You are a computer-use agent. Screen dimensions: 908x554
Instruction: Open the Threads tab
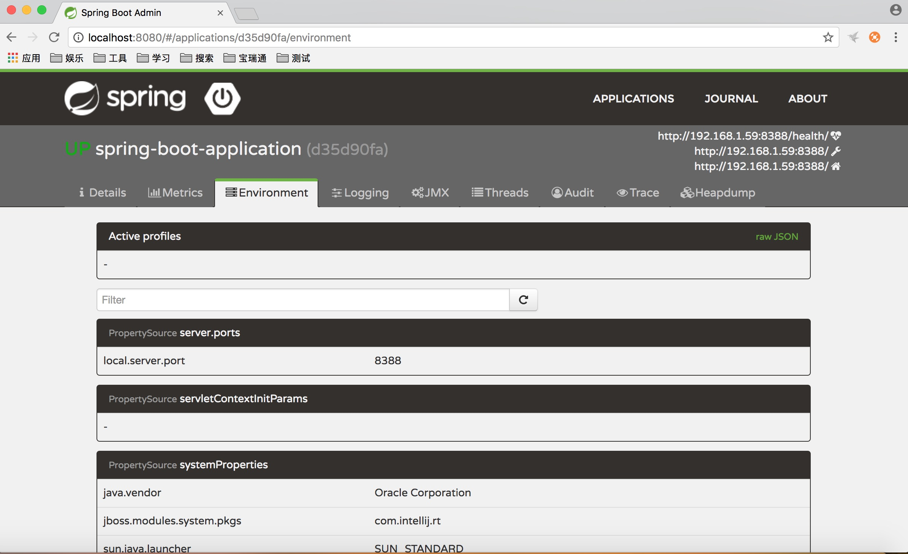(500, 193)
